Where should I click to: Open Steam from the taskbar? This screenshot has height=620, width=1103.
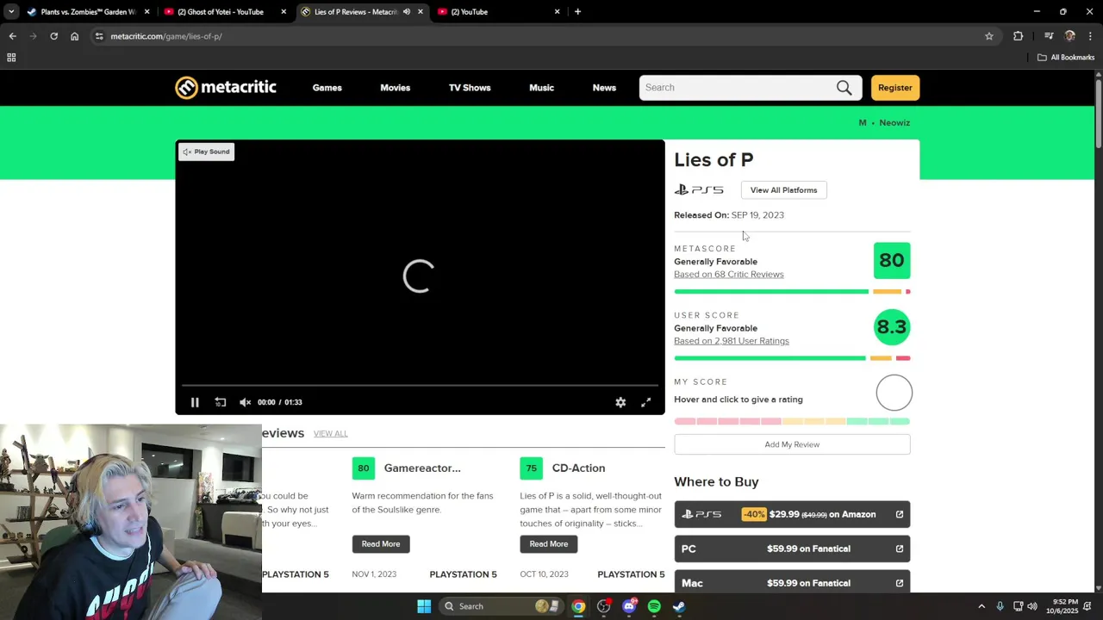[x=679, y=606]
